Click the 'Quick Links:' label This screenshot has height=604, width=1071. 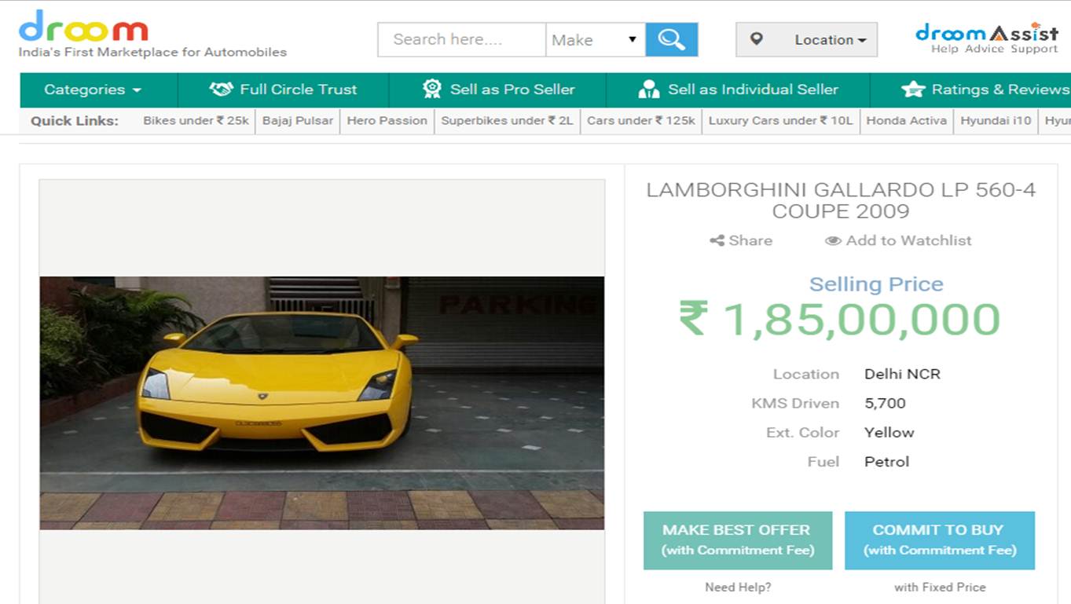75,121
